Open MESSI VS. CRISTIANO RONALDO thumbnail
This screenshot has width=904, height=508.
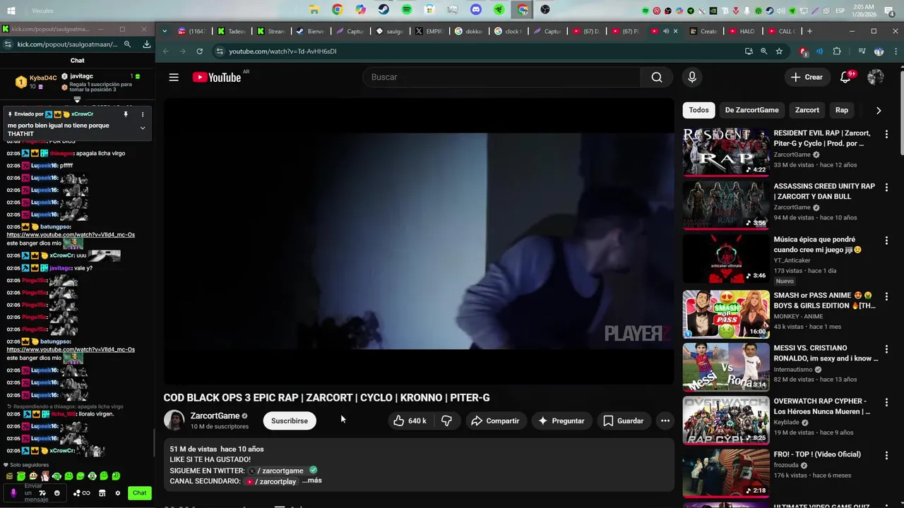tap(725, 366)
